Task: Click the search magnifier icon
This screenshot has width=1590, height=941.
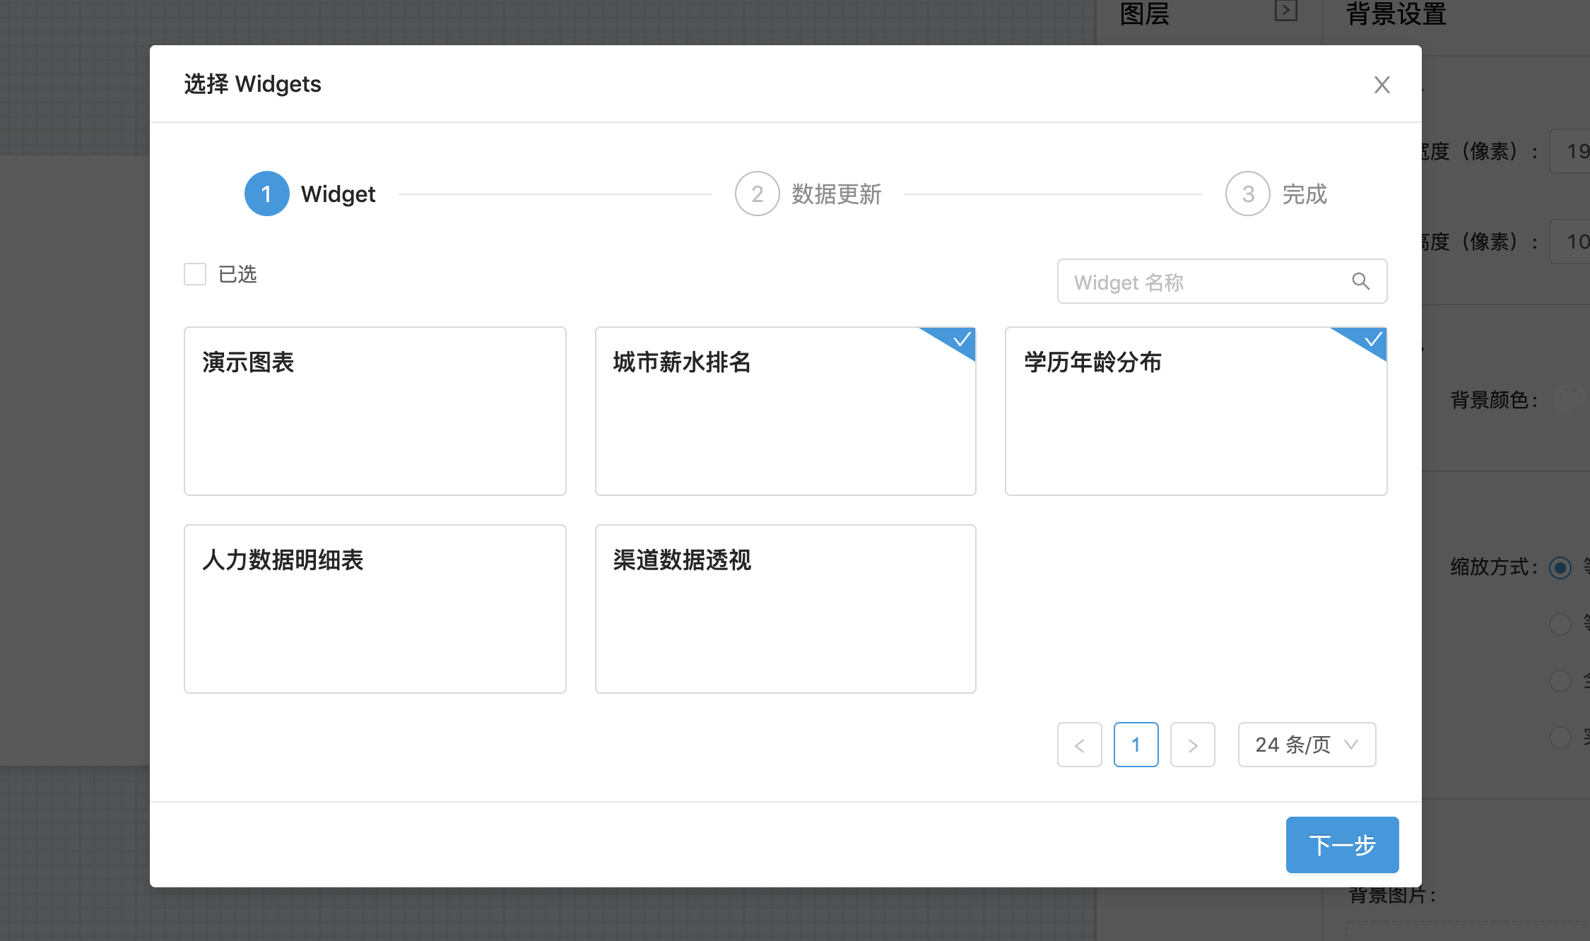Action: click(1360, 281)
